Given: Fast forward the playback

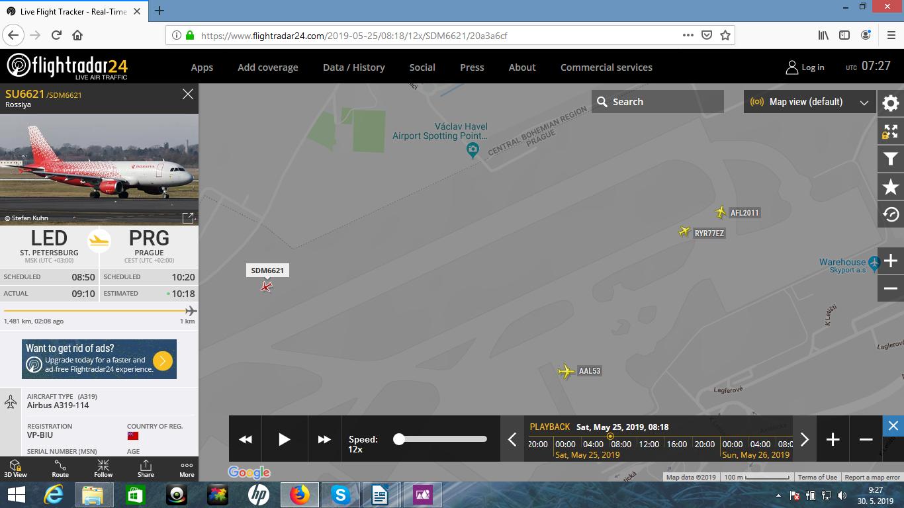Looking at the screenshot, I should click(324, 439).
